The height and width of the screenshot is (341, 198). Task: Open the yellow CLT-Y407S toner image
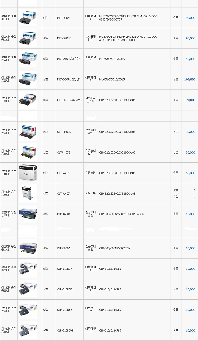pos(28,152)
